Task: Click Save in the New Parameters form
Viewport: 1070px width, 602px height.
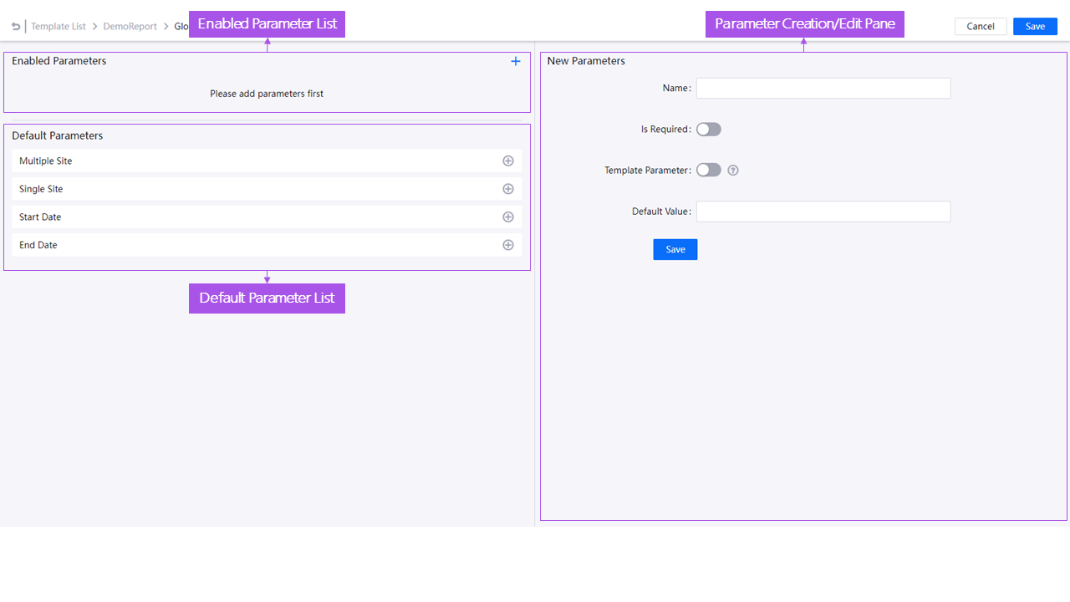Action: click(675, 249)
